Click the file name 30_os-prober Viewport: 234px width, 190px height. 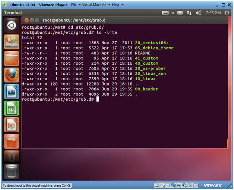(x=150, y=68)
